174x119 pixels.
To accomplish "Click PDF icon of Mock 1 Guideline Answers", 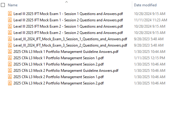I will tap(10, 52).
